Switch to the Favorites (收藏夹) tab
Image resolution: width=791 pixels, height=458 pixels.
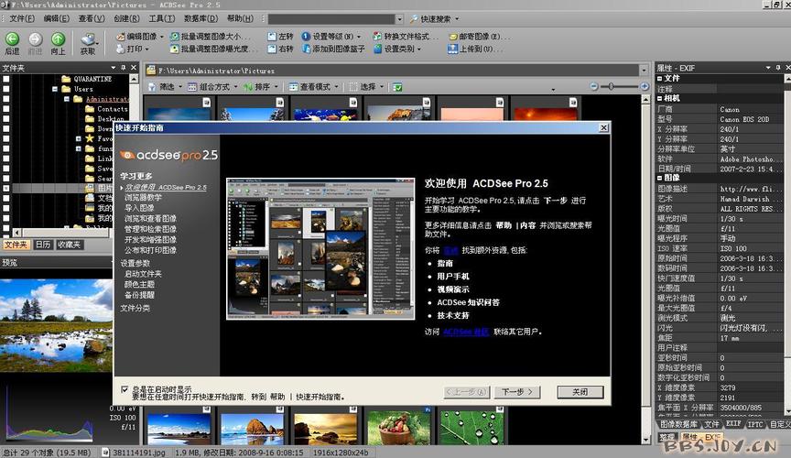(69, 245)
